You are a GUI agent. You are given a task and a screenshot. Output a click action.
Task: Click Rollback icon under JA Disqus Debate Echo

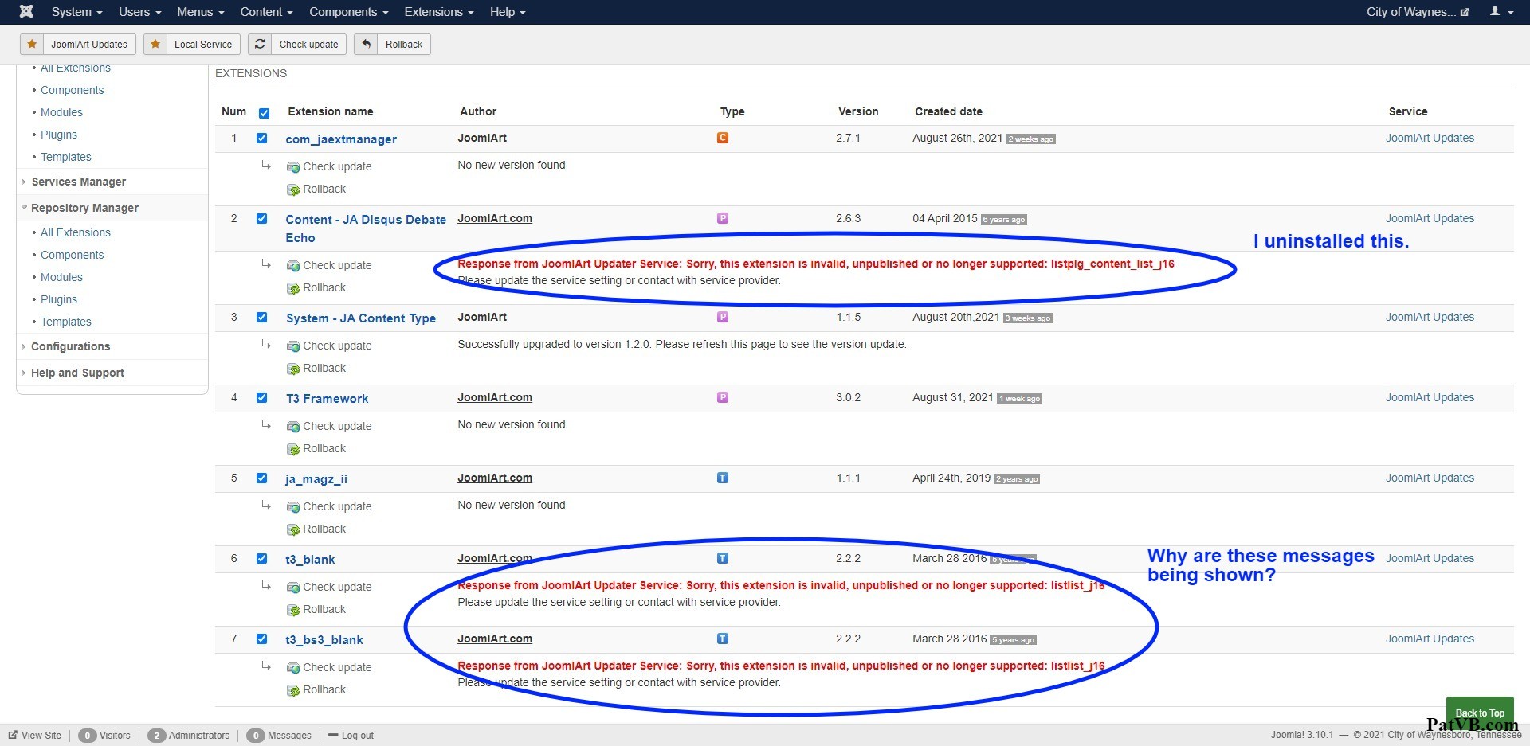[x=293, y=288]
